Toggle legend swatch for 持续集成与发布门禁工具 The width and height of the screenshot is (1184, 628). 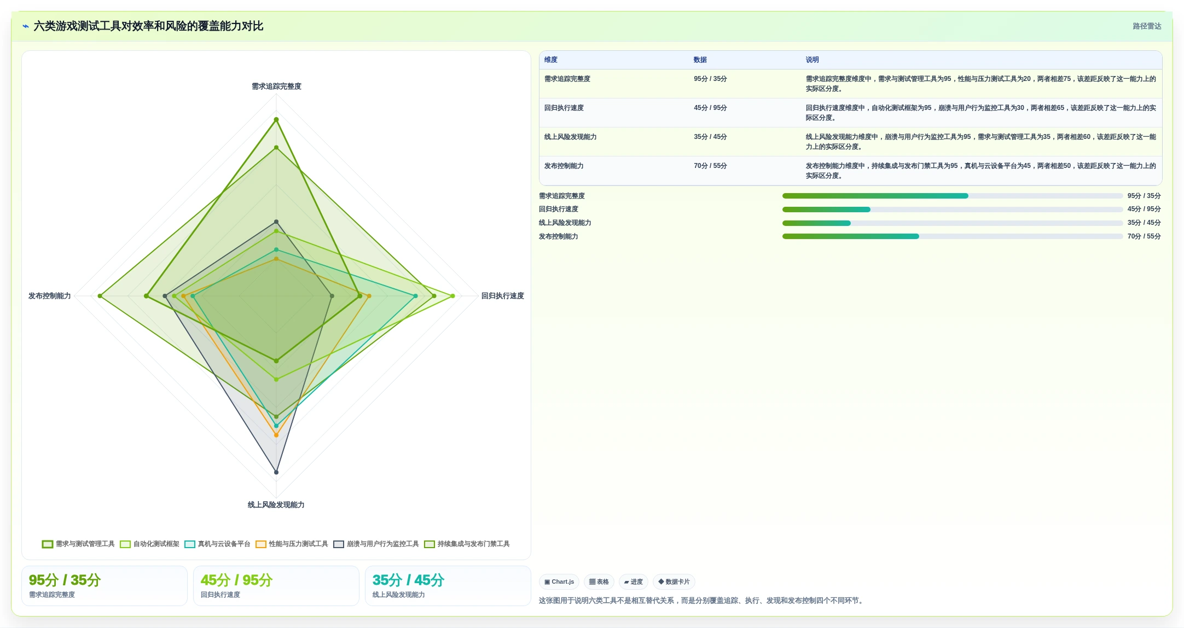430,544
